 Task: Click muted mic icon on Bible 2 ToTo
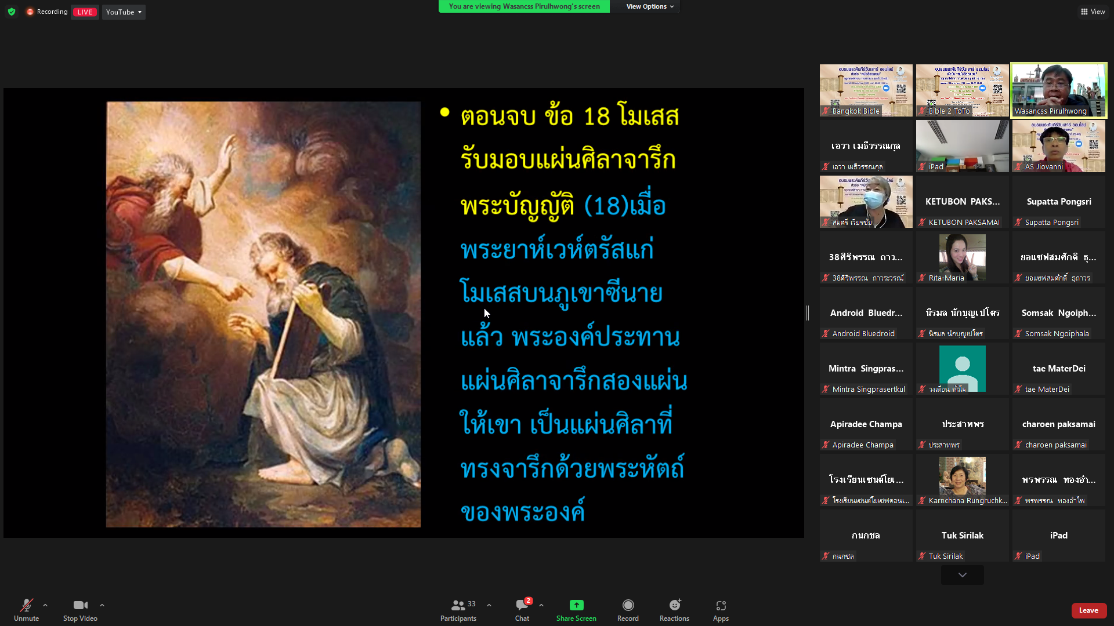click(x=922, y=111)
